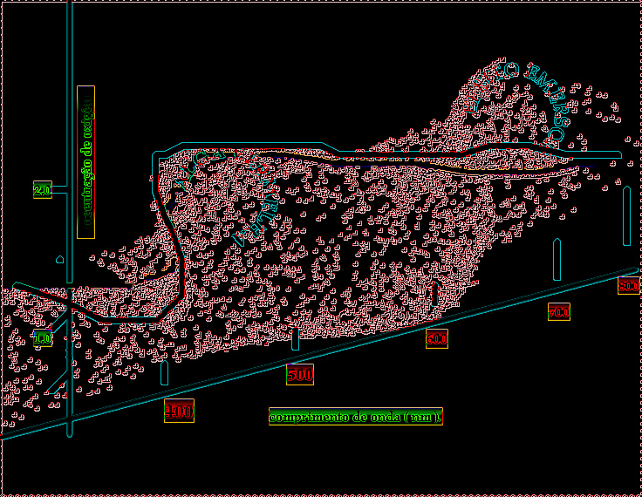The width and height of the screenshot is (642, 497).
Task: Click the '1,0' vertical axis value
Action: (43, 338)
